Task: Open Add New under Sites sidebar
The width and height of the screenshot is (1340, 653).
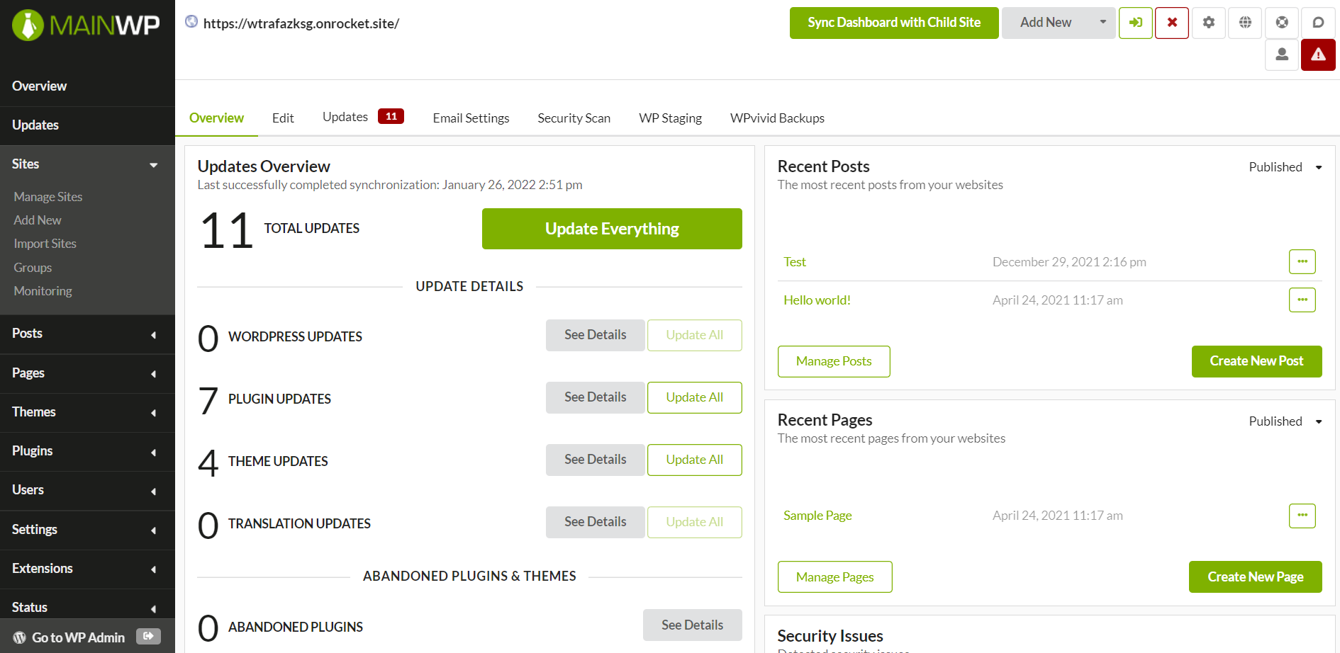Action: click(x=38, y=220)
